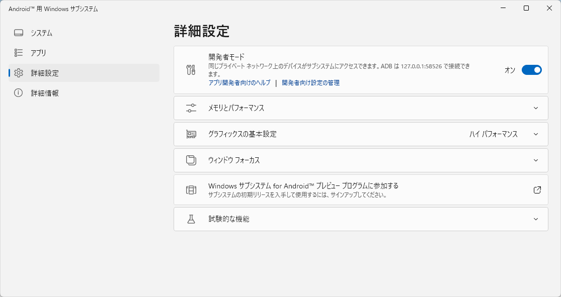
Task: Expand 試験的な機能 chevron
Action: [x=536, y=219]
